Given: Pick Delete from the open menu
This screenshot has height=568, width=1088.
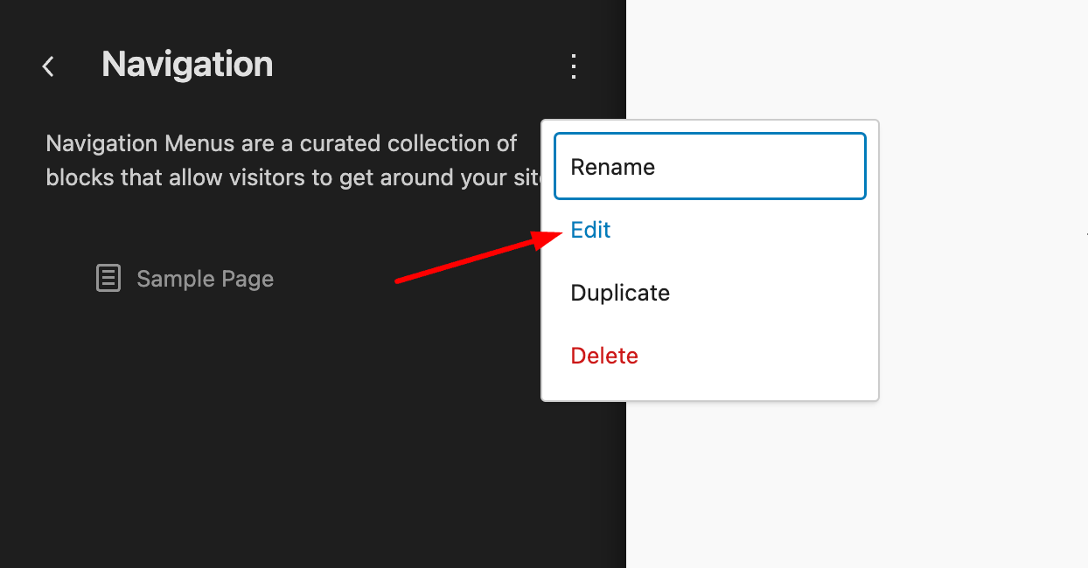Looking at the screenshot, I should click(x=603, y=356).
